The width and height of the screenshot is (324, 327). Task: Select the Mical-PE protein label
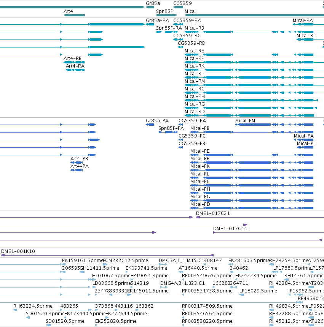(200, 151)
